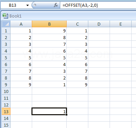Image resolution: width=136 pixels, height=128 pixels.
Task: Click cell A1 containing 1
Action: [21, 31]
